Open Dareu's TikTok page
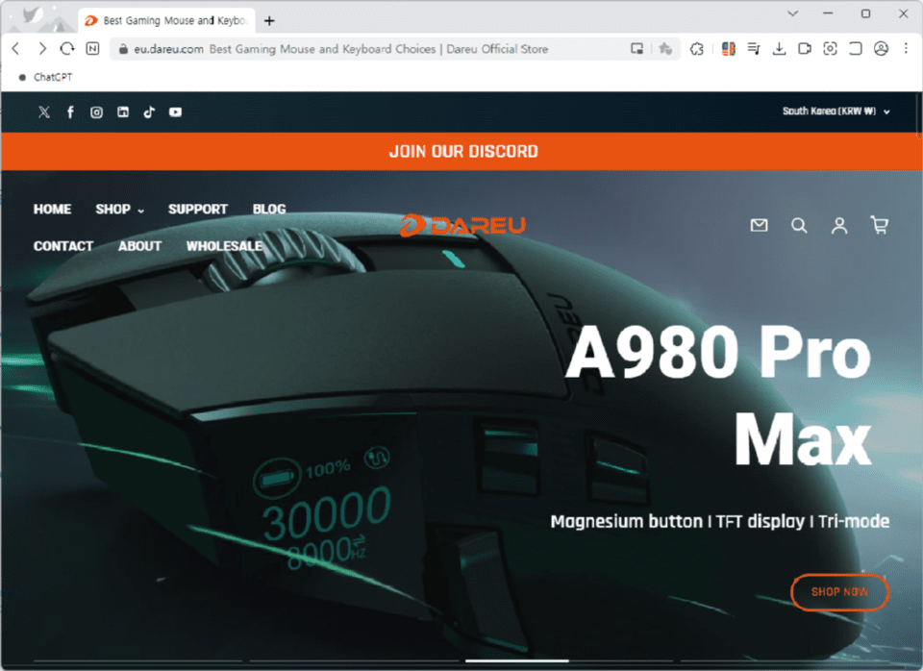Screen dimensions: 923x671 coord(149,112)
